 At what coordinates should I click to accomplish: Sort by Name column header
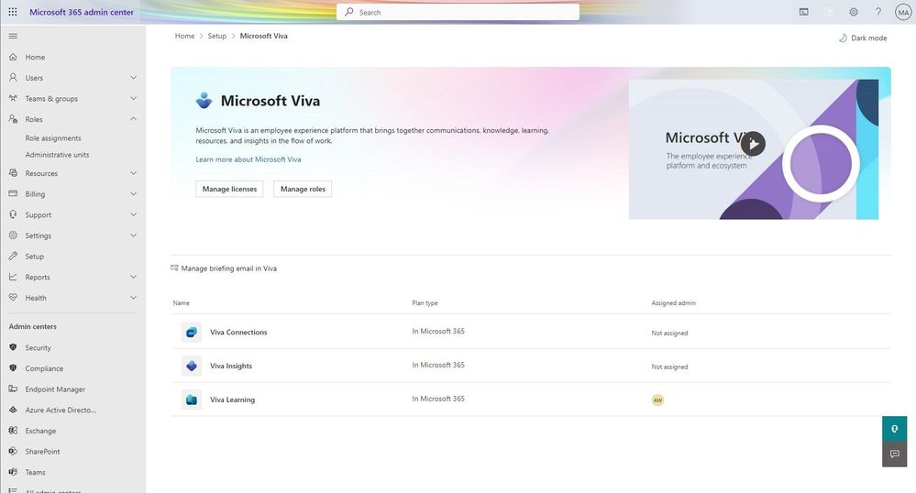tap(182, 303)
